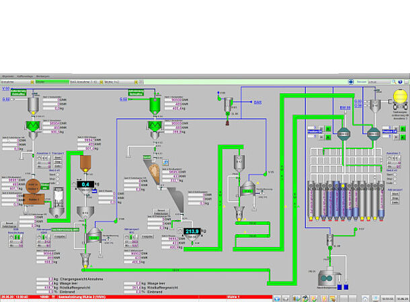Screen dimensions: 410x302
Task: Click Anforderung Rohkaffee button above green hopper
Action: pyautogui.click(x=136, y=93)
